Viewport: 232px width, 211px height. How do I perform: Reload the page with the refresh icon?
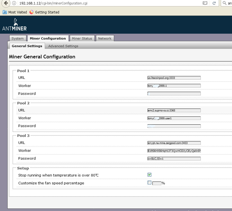click(214, 3)
